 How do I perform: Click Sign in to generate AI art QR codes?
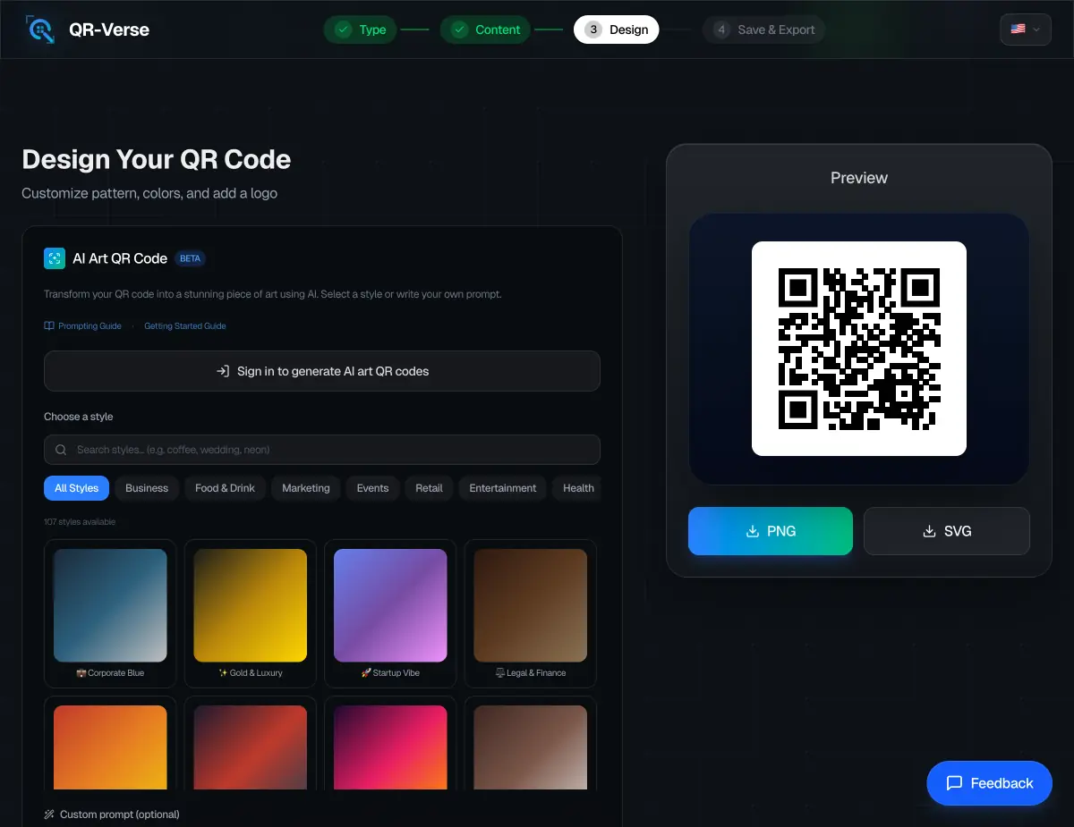point(322,370)
